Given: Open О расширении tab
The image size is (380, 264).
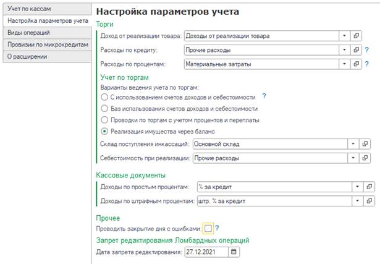Looking at the screenshot, I should point(47,56).
